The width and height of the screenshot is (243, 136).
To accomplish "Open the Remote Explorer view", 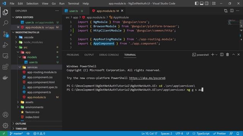I will [x=5, y=56].
